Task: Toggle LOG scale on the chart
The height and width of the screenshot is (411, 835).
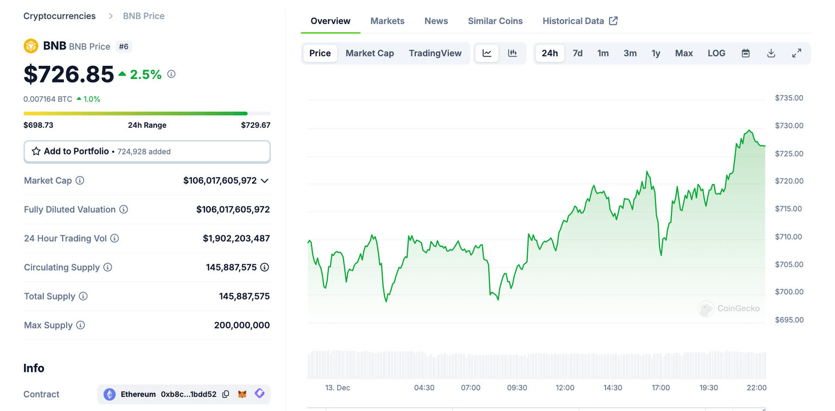Action: [x=716, y=53]
